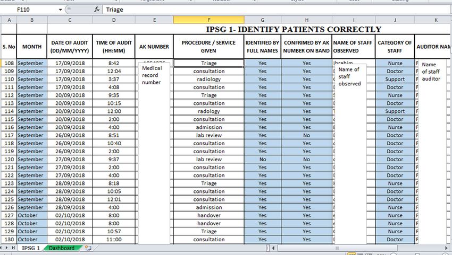Click the 'CATEGORY OF STAFF' header cell
The width and height of the screenshot is (452, 255).
click(395, 47)
